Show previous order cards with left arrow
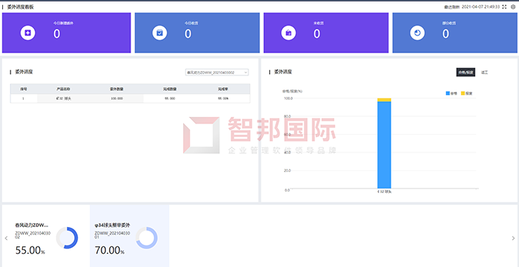The width and height of the screenshot is (519, 267). point(6,238)
